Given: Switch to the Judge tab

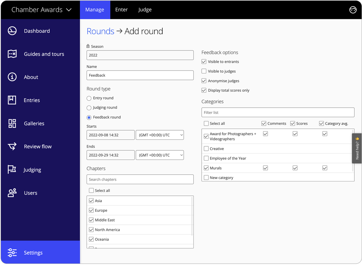Looking at the screenshot, I should (x=145, y=10).
